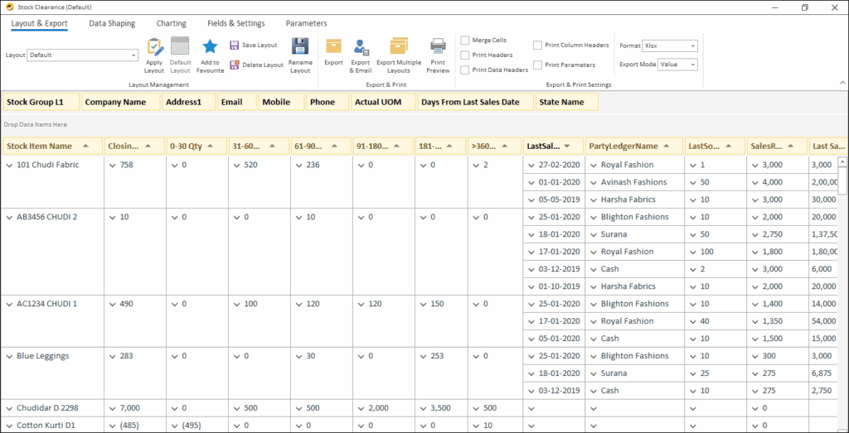Click the Apply Layout icon
Screen dimensions: 849x433
click(x=155, y=47)
